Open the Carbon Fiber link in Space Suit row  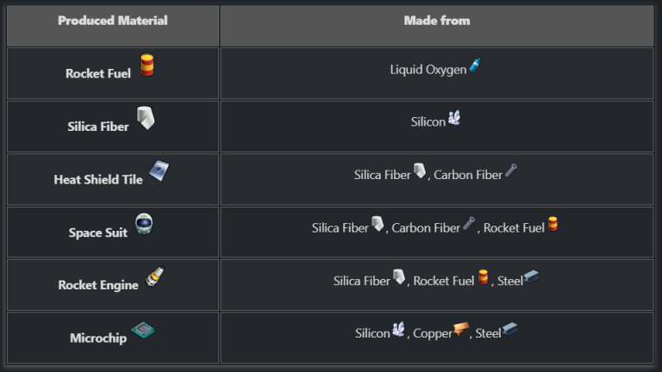[x=426, y=228]
